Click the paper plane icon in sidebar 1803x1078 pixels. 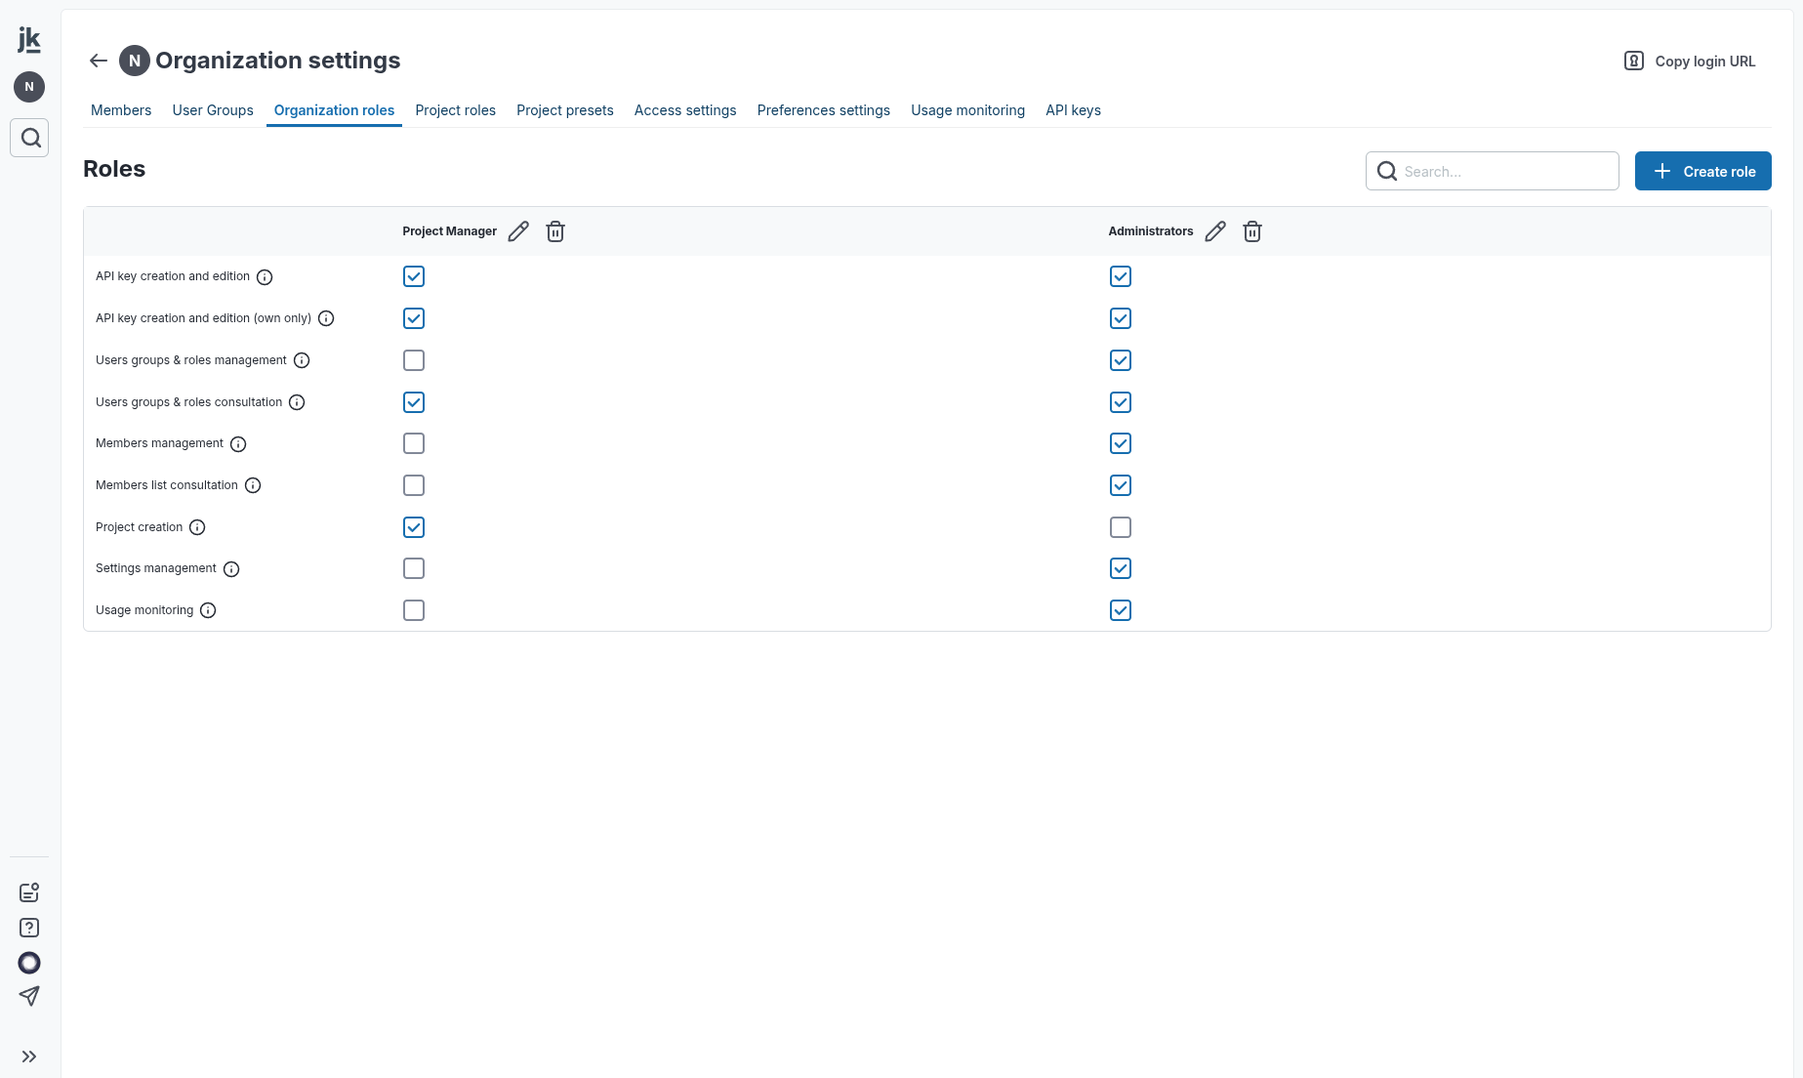click(x=29, y=996)
